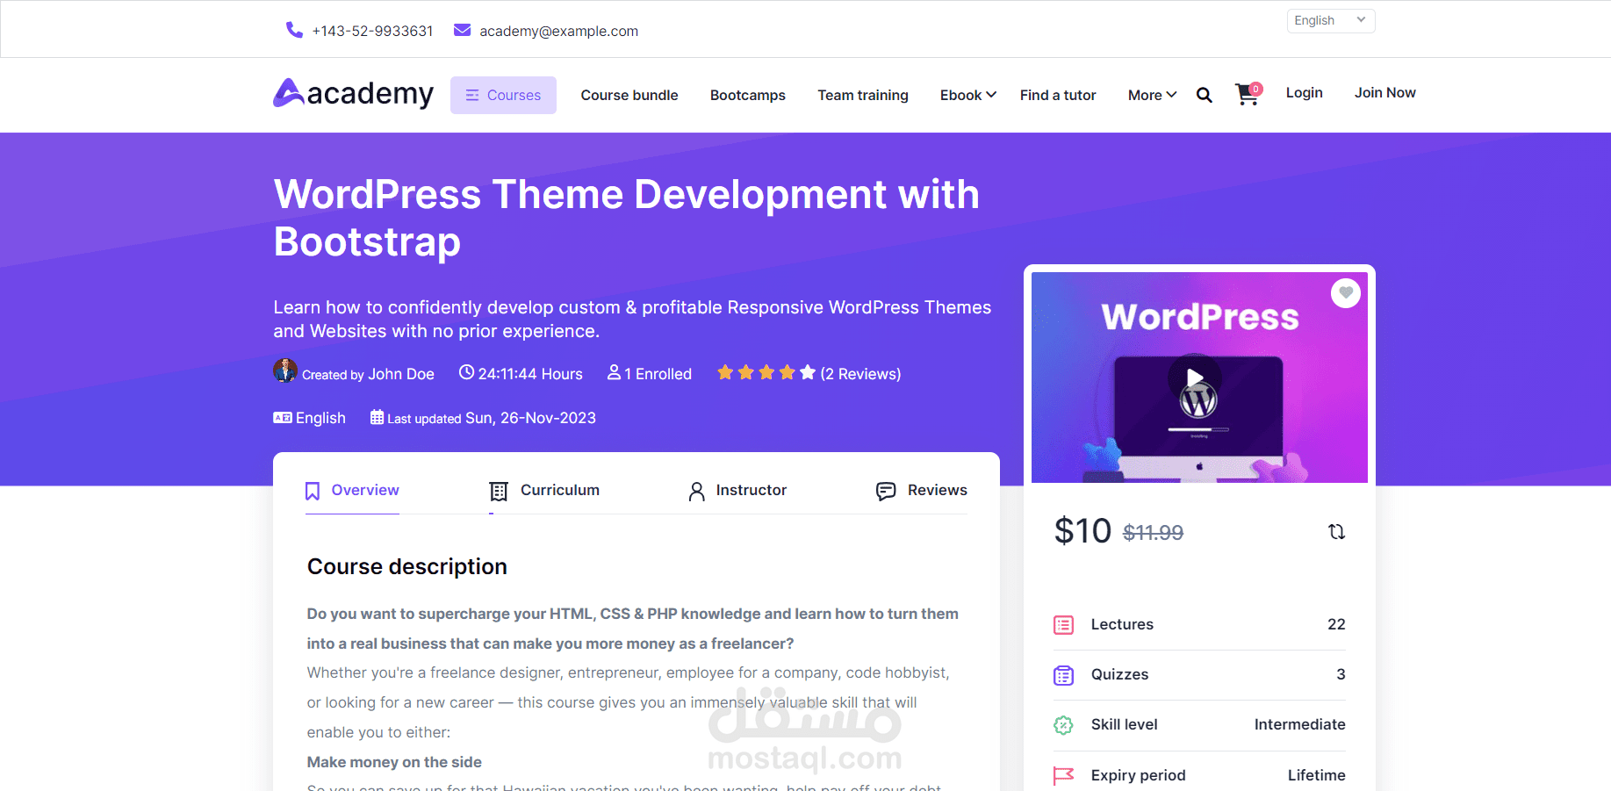Click the email envelope icon
1611x791 pixels.
pyautogui.click(x=462, y=31)
